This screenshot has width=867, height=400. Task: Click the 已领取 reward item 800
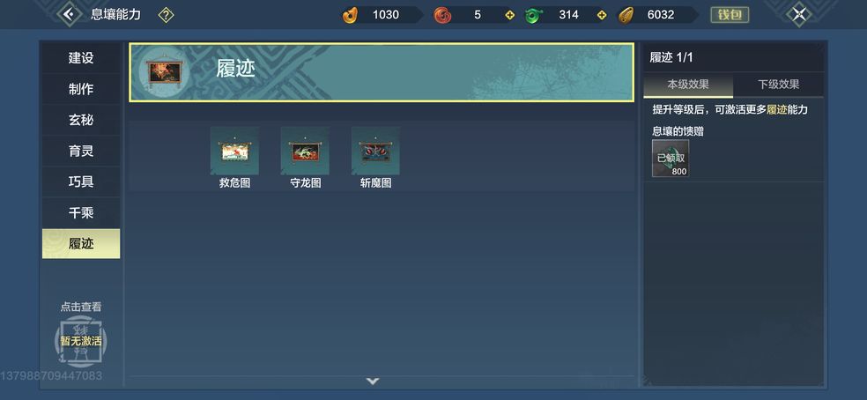(x=671, y=159)
